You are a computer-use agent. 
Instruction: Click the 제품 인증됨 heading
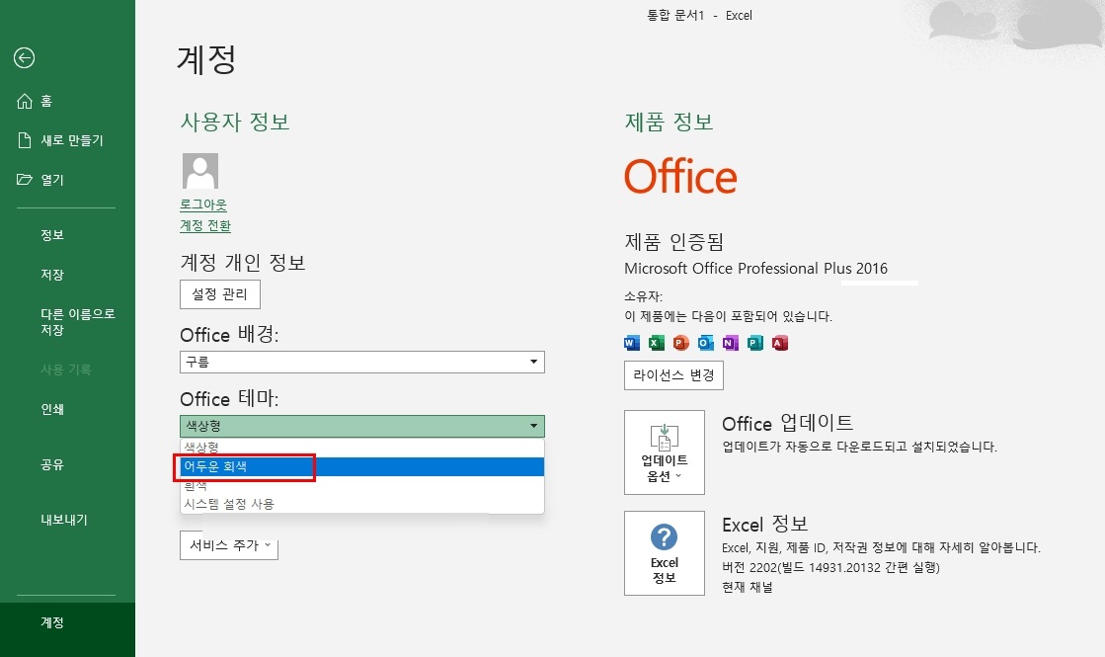(x=674, y=242)
